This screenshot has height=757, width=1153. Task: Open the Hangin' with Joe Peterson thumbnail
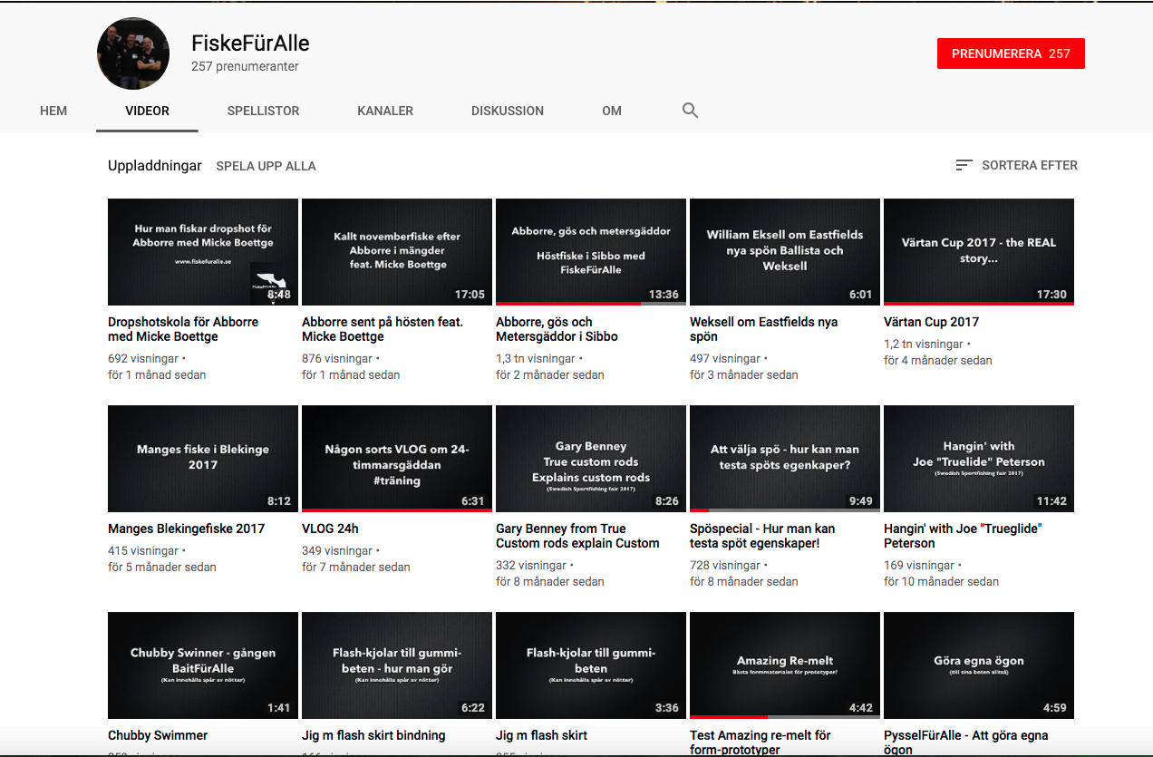pyautogui.click(x=979, y=459)
